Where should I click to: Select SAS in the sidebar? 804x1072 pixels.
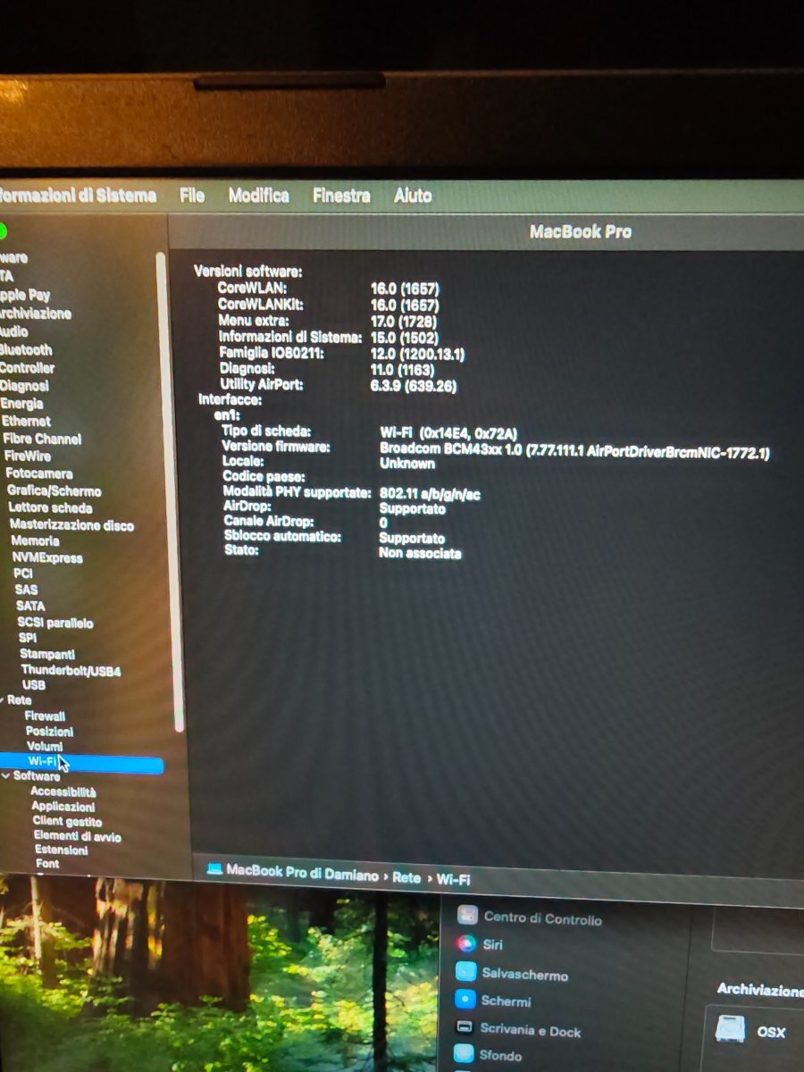27,590
